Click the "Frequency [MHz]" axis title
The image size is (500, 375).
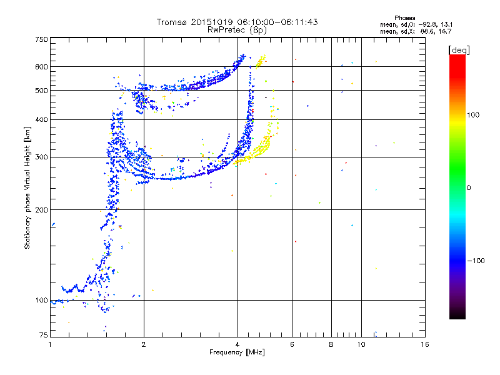[x=237, y=352]
